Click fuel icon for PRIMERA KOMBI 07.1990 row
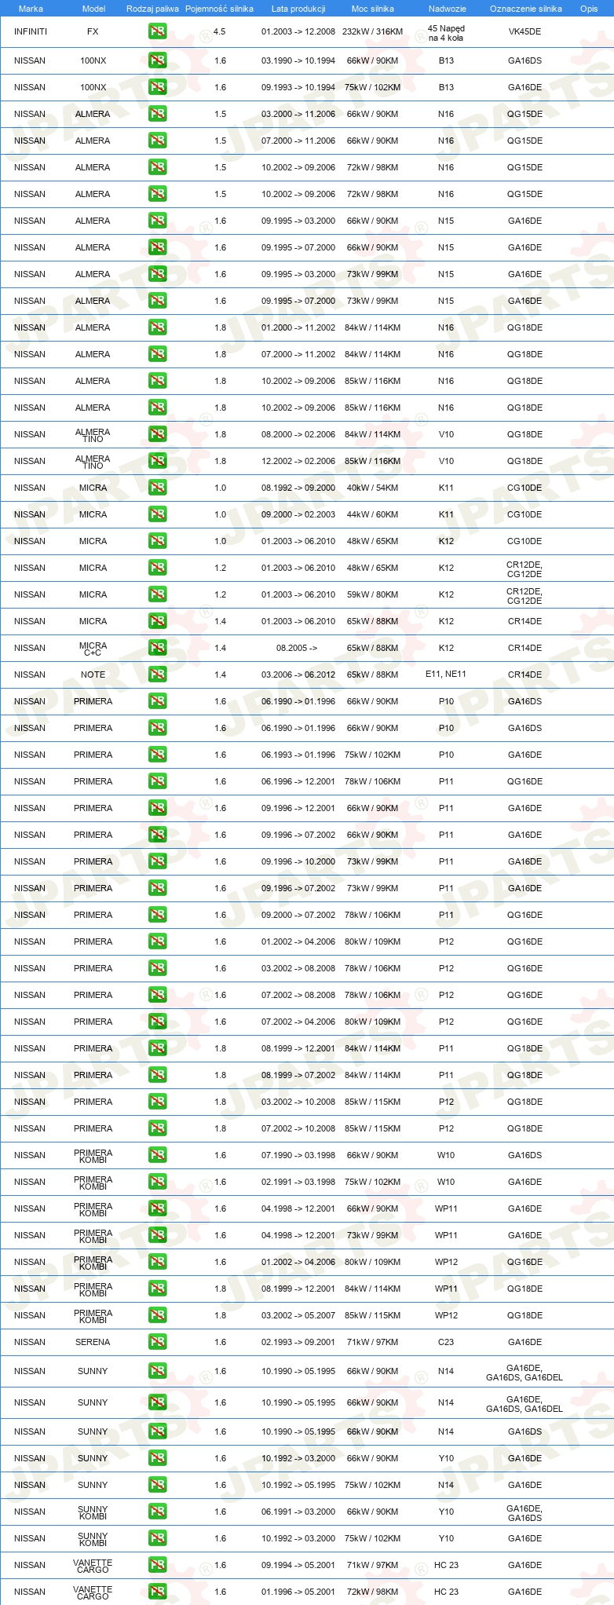The height and width of the screenshot is (1605, 614). 157,1155
